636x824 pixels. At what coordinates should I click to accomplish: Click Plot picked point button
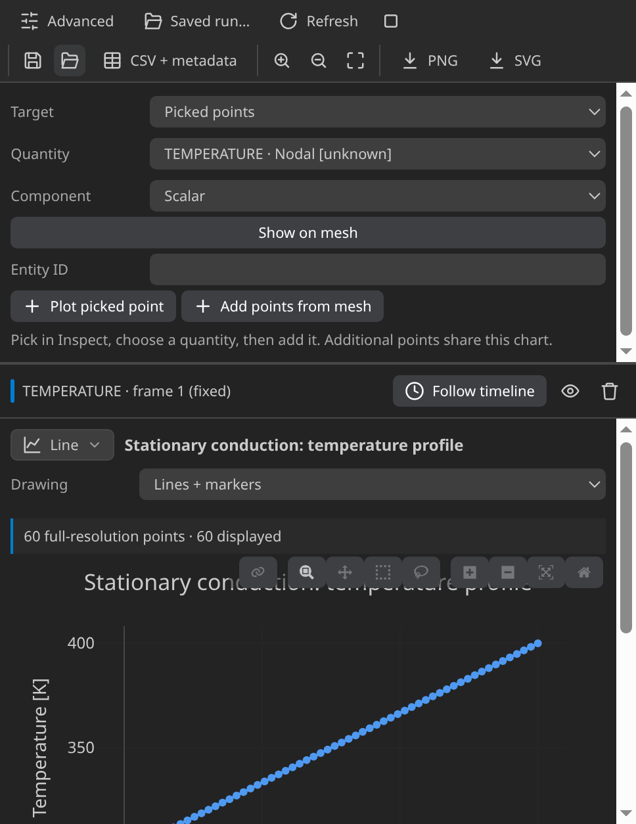click(x=93, y=306)
